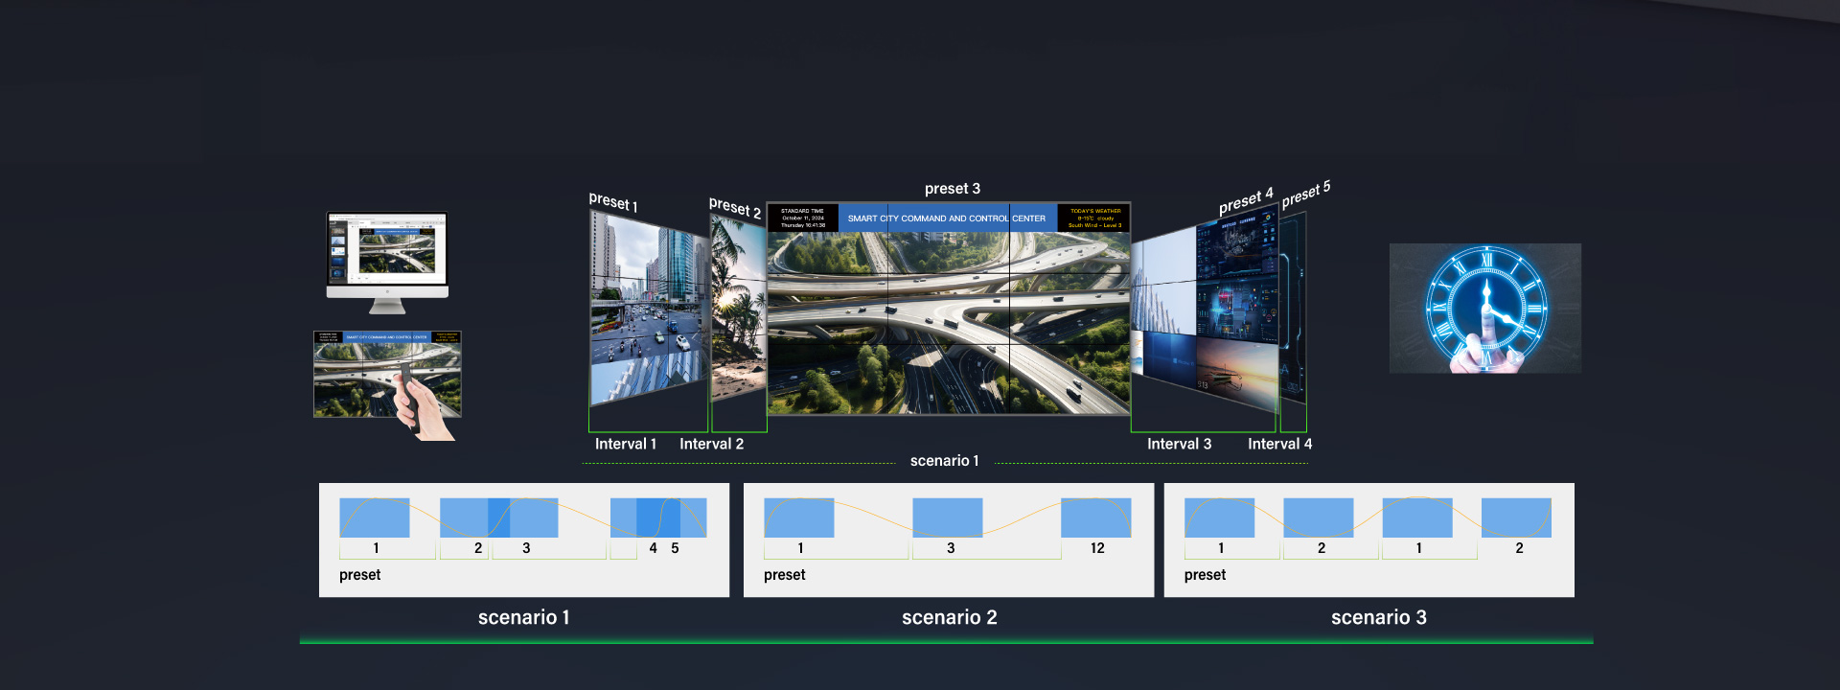The height and width of the screenshot is (690, 1840).
Task: Click the glowing blue clock image
Action: click(x=1484, y=308)
